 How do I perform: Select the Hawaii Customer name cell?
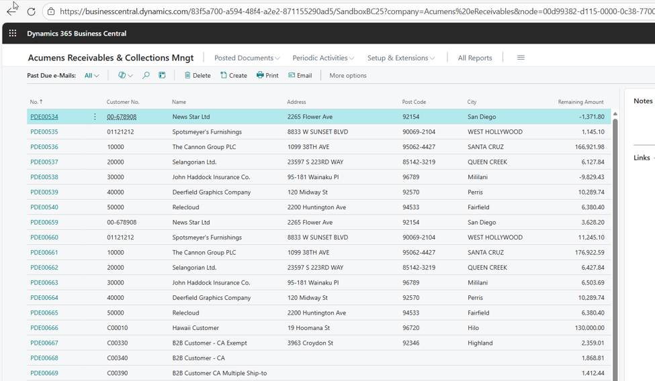pyautogui.click(x=195, y=328)
